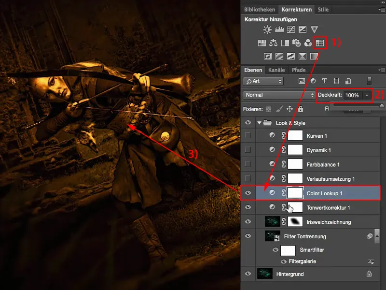Add a Levels (Tonwertkorrektur) adjustment
386x290 pixels.
tap(279, 30)
